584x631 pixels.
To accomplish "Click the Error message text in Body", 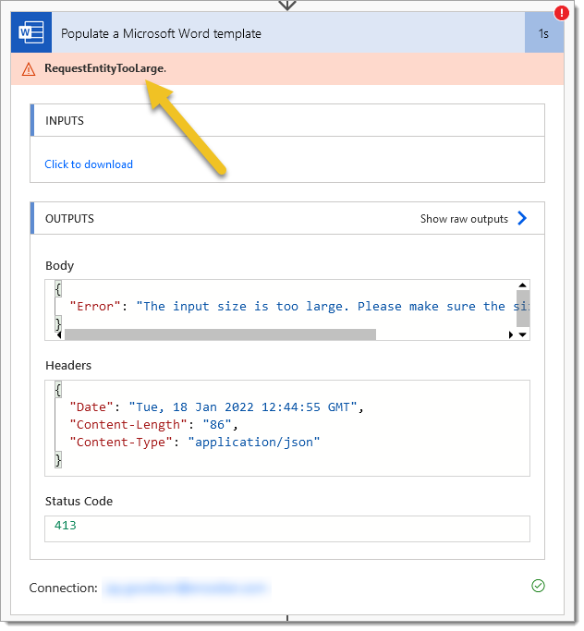I will point(333,307).
